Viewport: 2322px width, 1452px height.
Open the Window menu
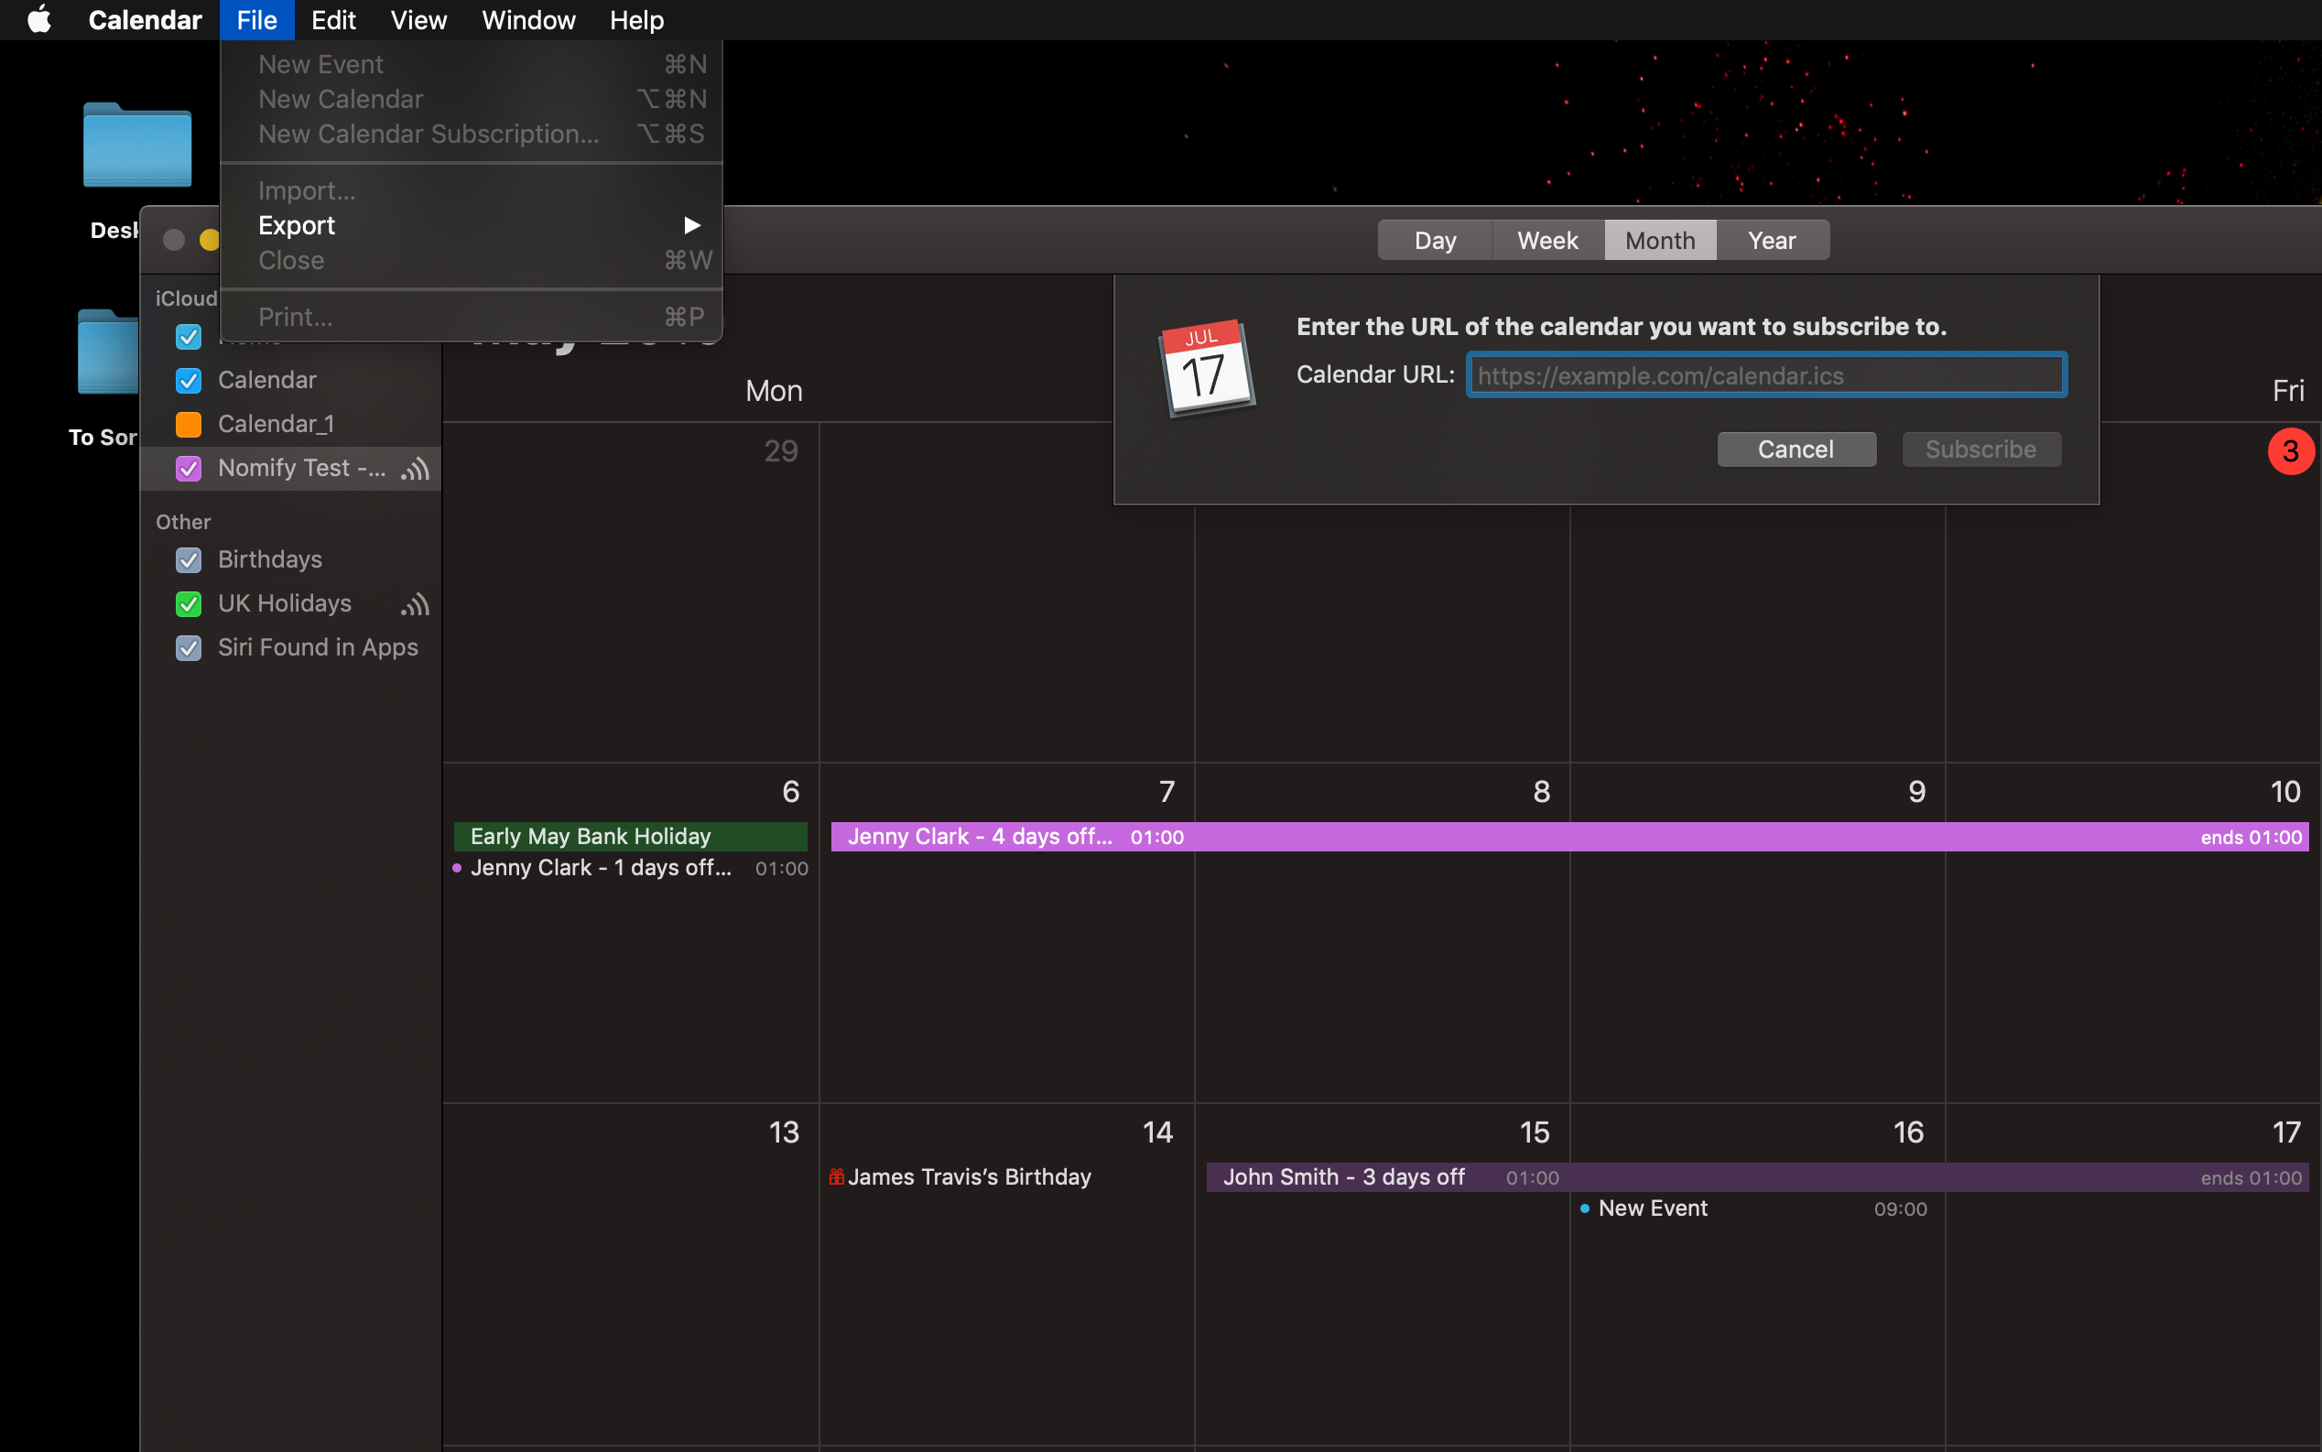pyautogui.click(x=528, y=19)
